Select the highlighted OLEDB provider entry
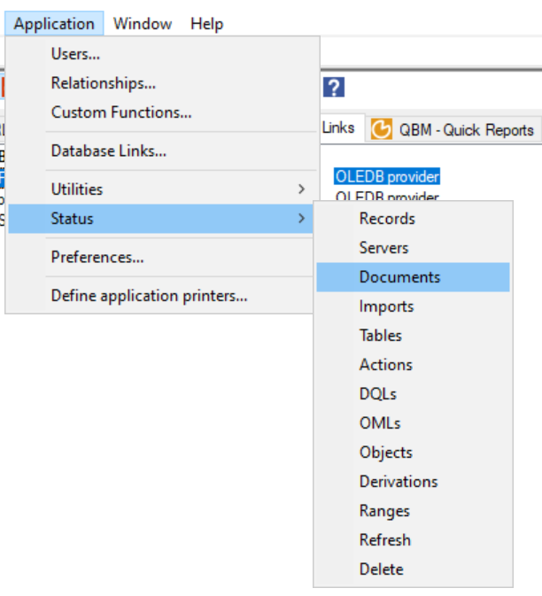Image resolution: width=542 pixels, height=596 pixels. 387,177
